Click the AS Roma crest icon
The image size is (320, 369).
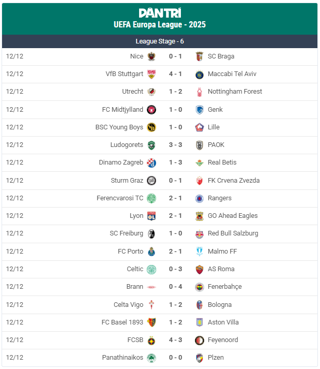200,269
